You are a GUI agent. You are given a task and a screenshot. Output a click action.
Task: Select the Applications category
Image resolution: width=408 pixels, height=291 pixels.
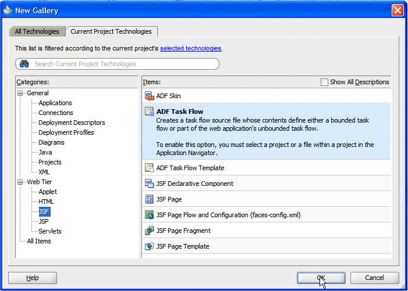[x=55, y=103]
